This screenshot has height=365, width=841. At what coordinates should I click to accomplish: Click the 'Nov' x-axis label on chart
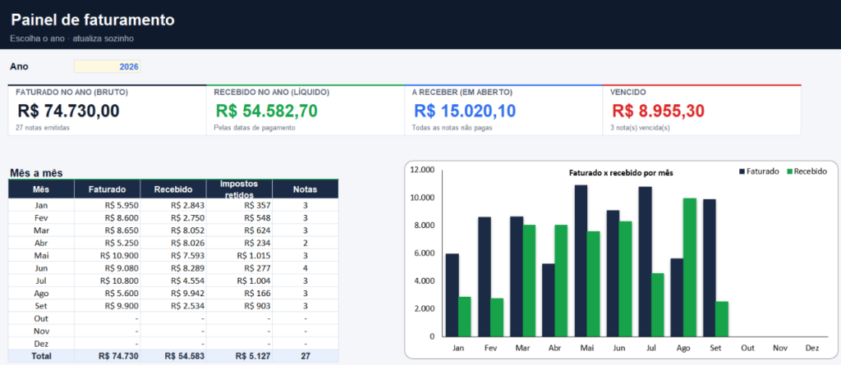pyautogui.click(x=780, y=348)
